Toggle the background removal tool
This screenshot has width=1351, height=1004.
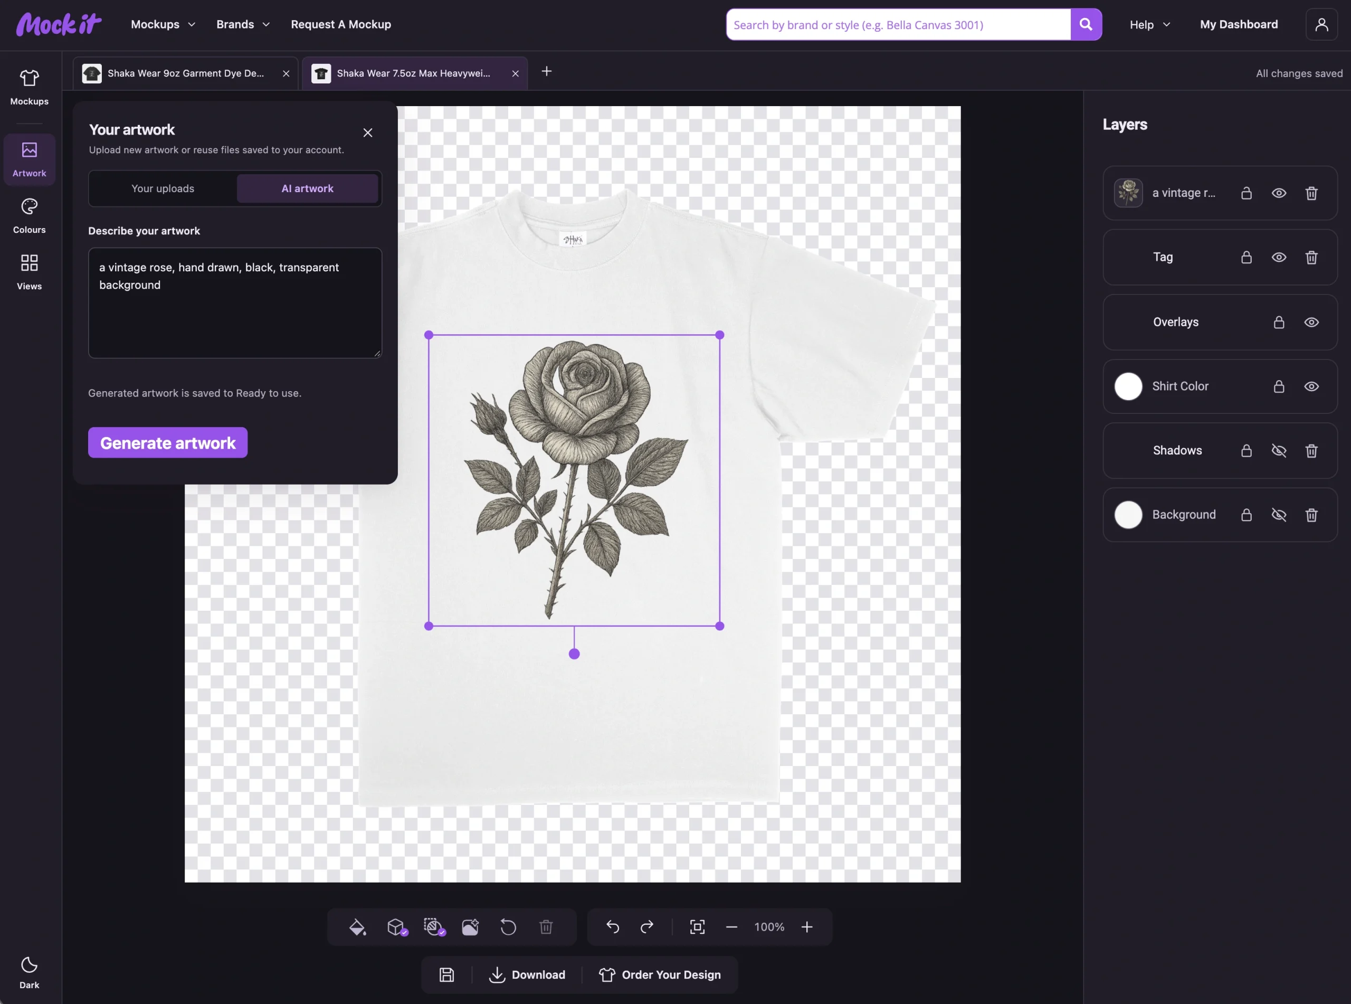click(434, 927)
